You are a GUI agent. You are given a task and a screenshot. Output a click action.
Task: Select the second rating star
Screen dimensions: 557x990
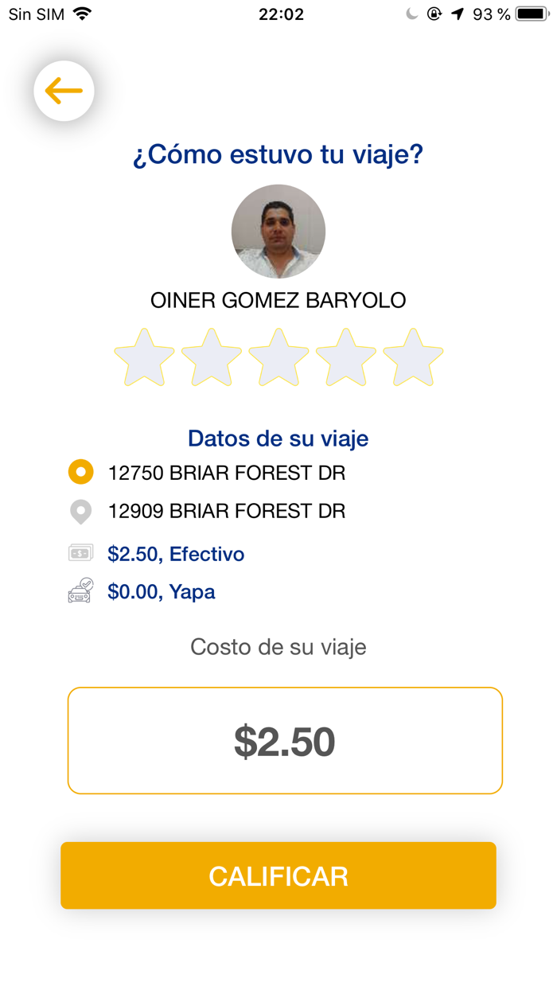click(x=211, y=357)
